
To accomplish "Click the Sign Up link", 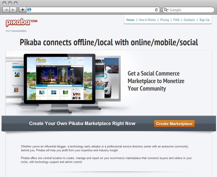I will [204, 20].
